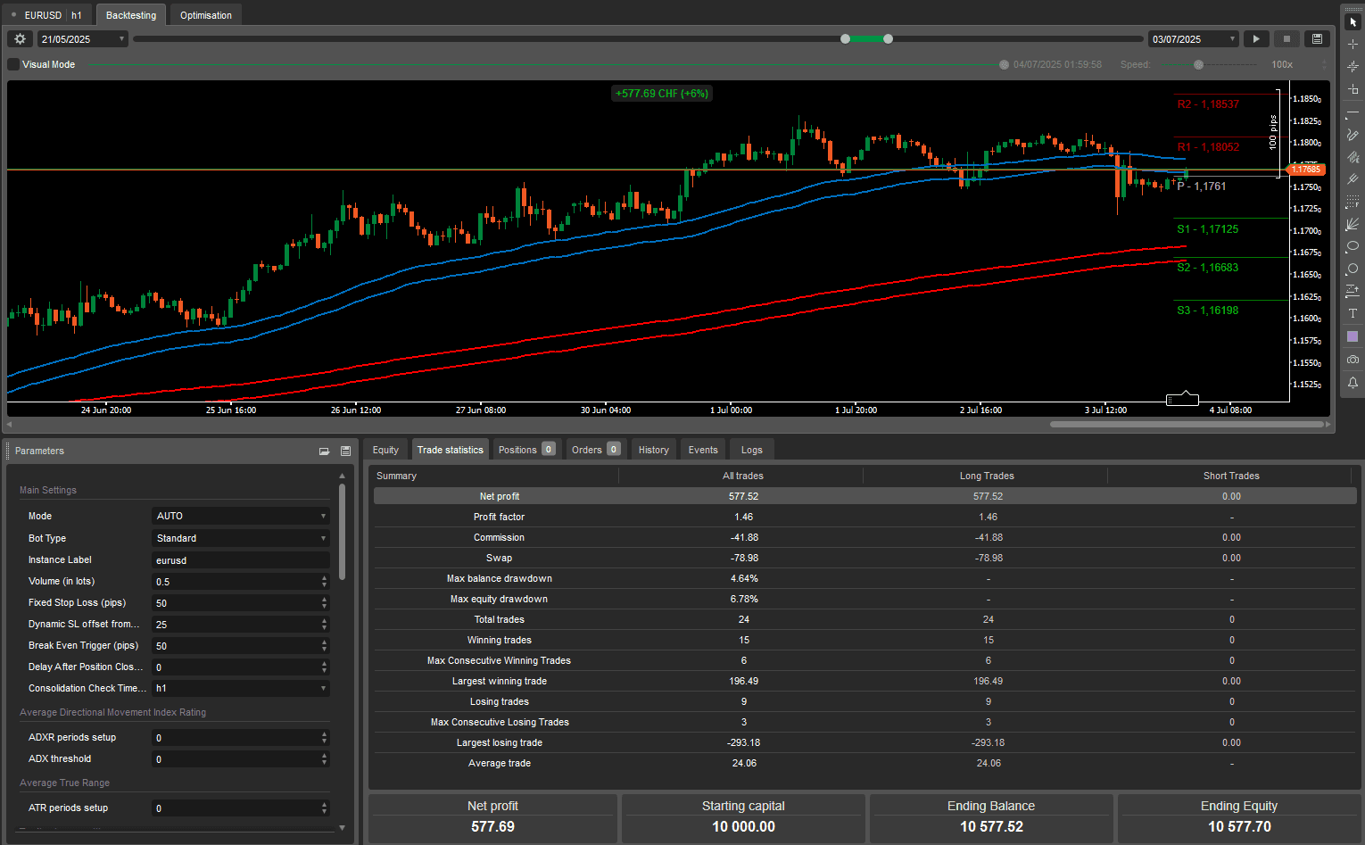Choose the horizontal line drawing tool

point(1353,114)
